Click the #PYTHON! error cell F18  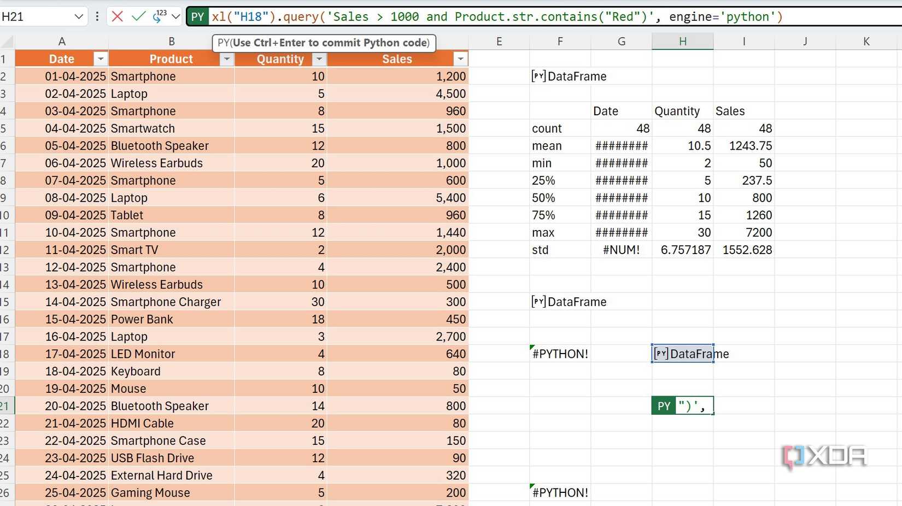(x=560, y=354)
